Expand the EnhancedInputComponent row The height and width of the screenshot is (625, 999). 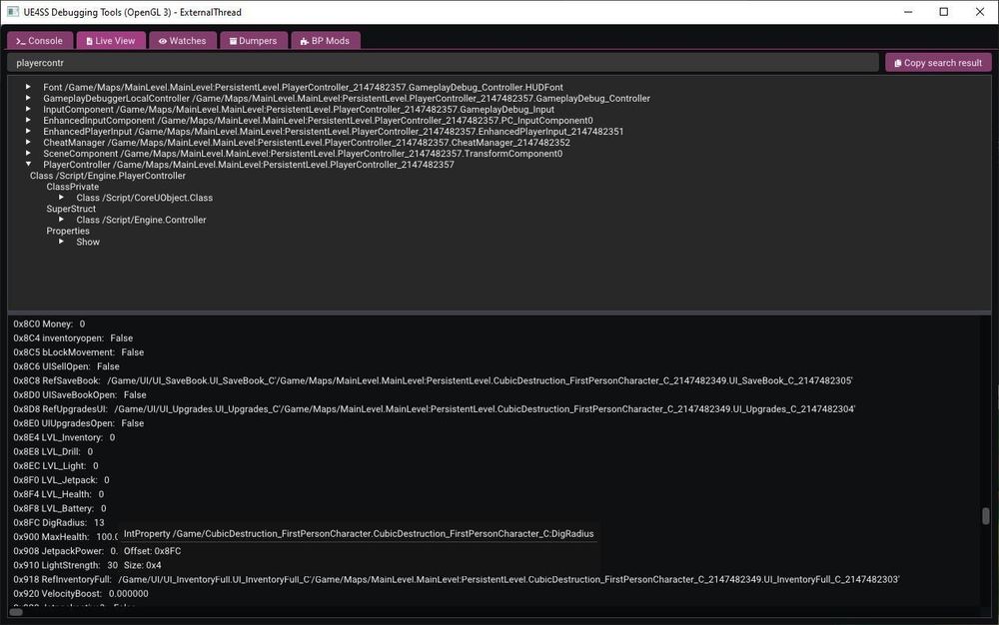[x=28, y=120]
